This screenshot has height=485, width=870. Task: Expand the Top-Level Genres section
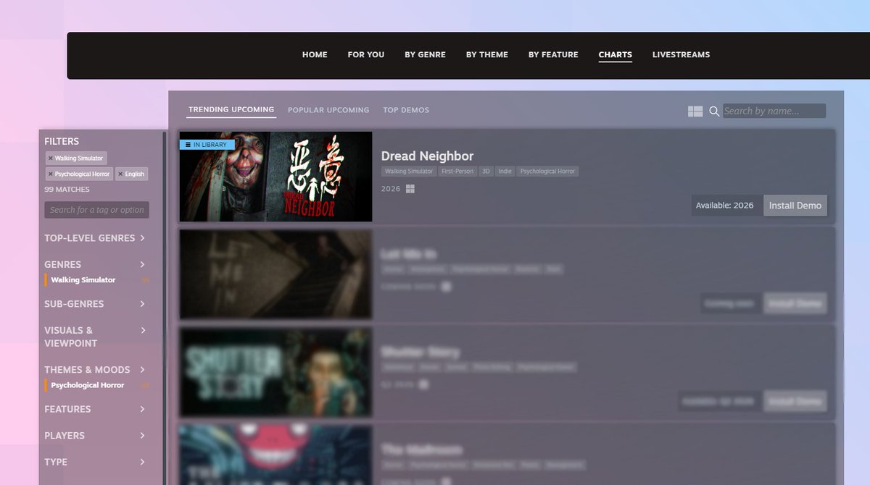click(x=95, y=238)
